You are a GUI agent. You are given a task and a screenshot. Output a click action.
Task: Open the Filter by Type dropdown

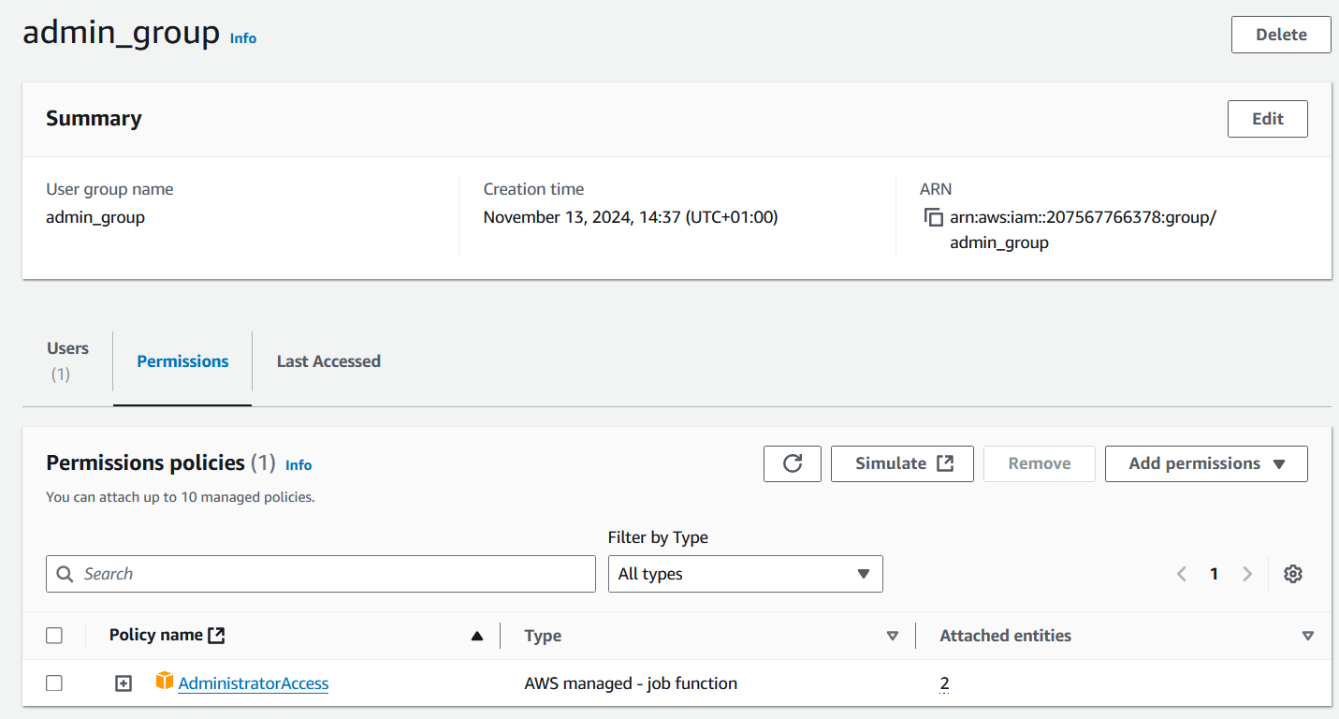[x=745, y=574]
